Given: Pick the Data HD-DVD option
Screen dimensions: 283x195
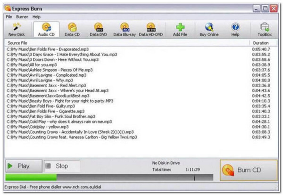Looking at the screenshot, I should coord(151,30).
